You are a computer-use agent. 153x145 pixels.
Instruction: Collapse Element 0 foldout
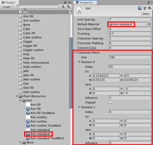coord(79,62)
